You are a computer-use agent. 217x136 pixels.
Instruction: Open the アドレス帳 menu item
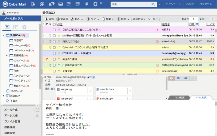point(11,115)
